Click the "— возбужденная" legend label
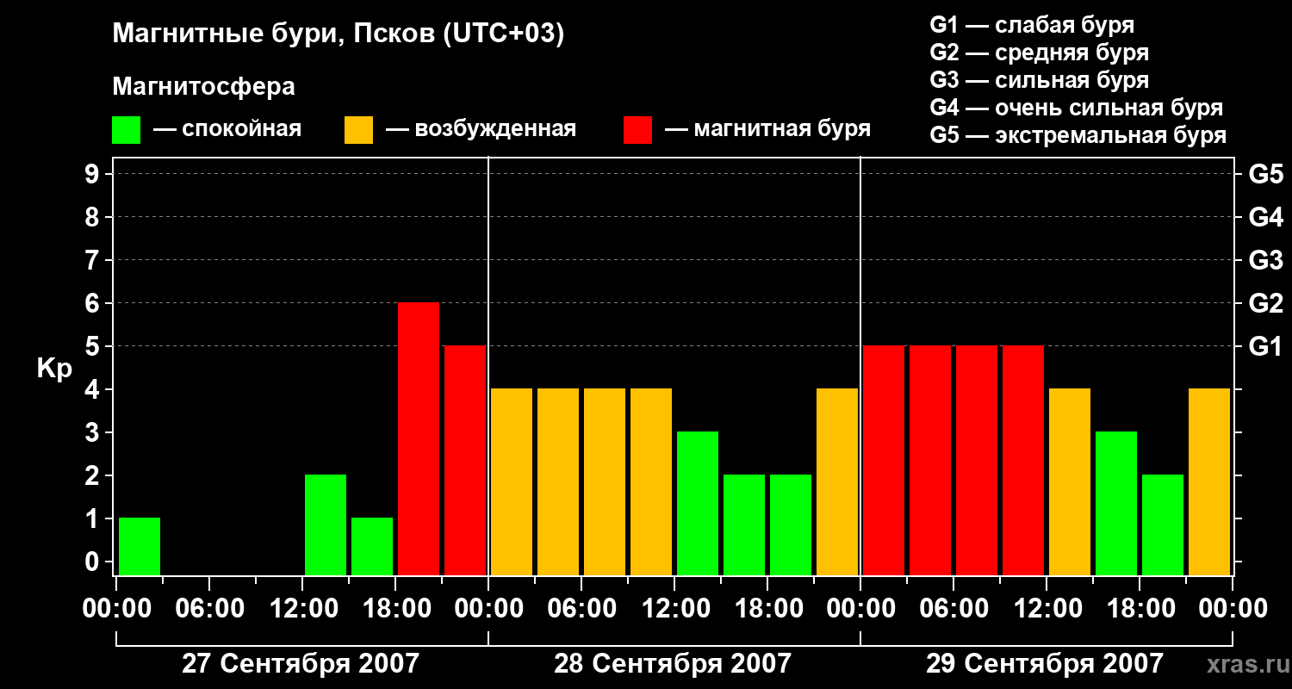This screenshot has width=1292, height=689. 481,130
